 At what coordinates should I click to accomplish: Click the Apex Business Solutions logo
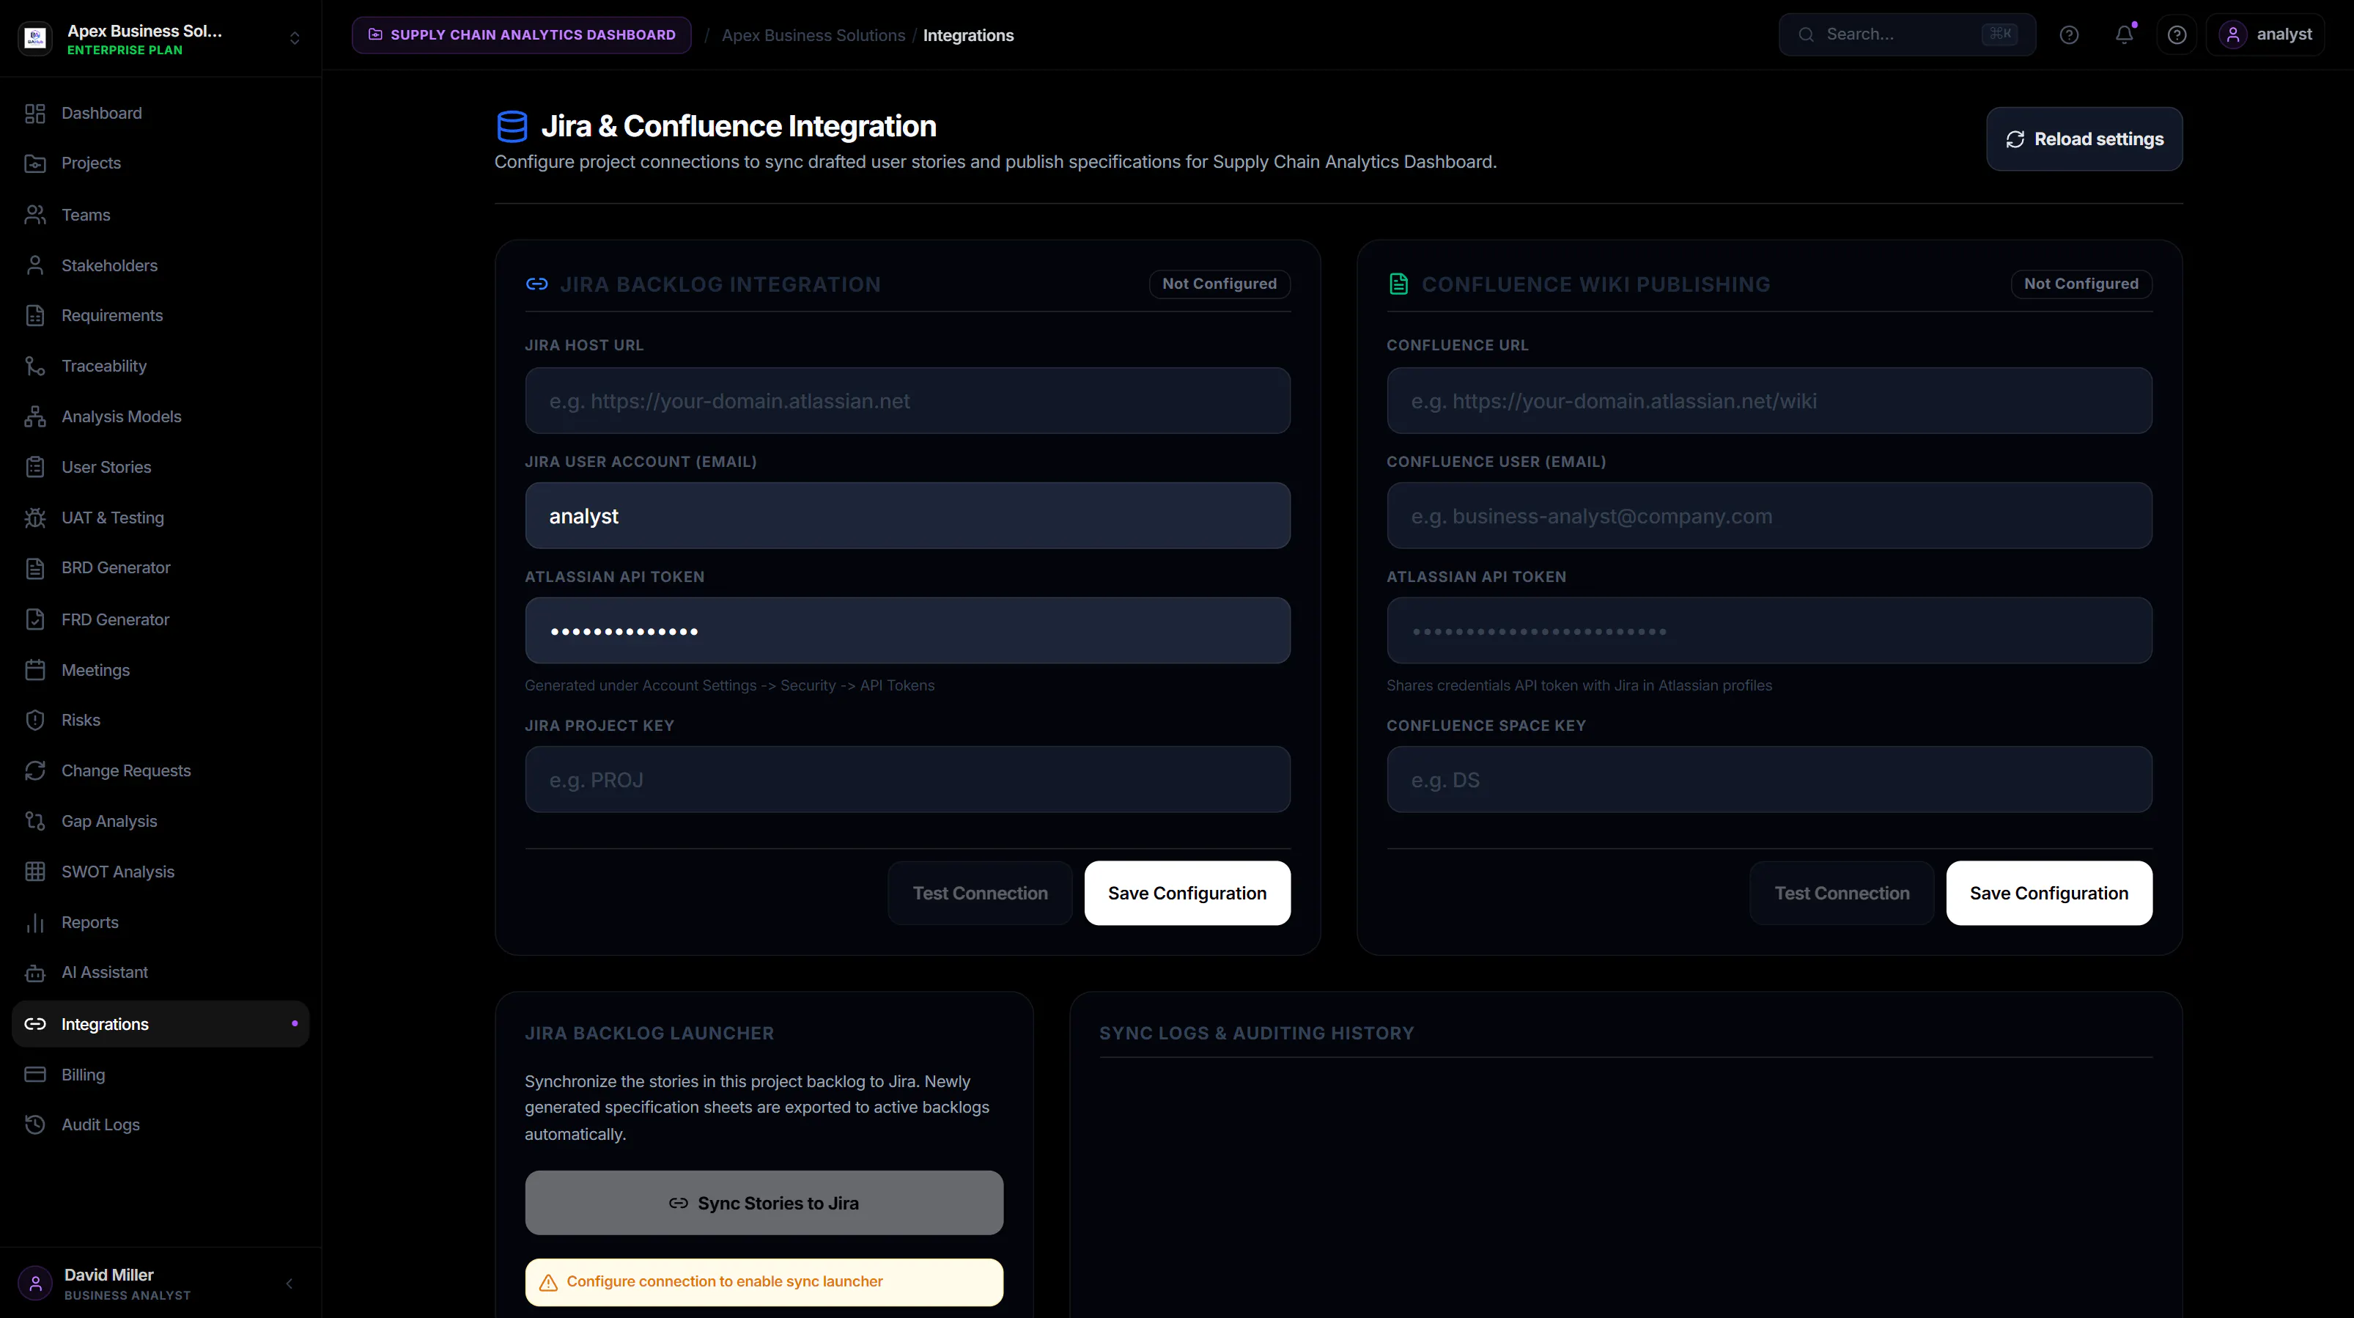36,37
